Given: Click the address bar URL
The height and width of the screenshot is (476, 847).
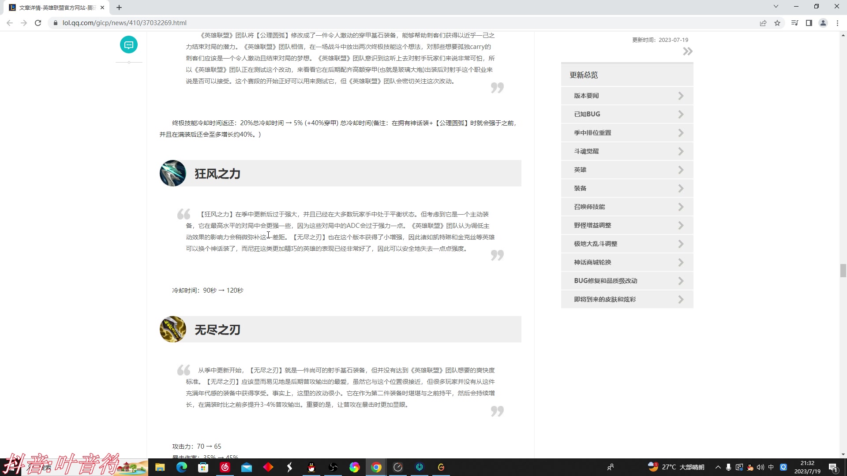Looking at the screenshot, I should 124,23.
